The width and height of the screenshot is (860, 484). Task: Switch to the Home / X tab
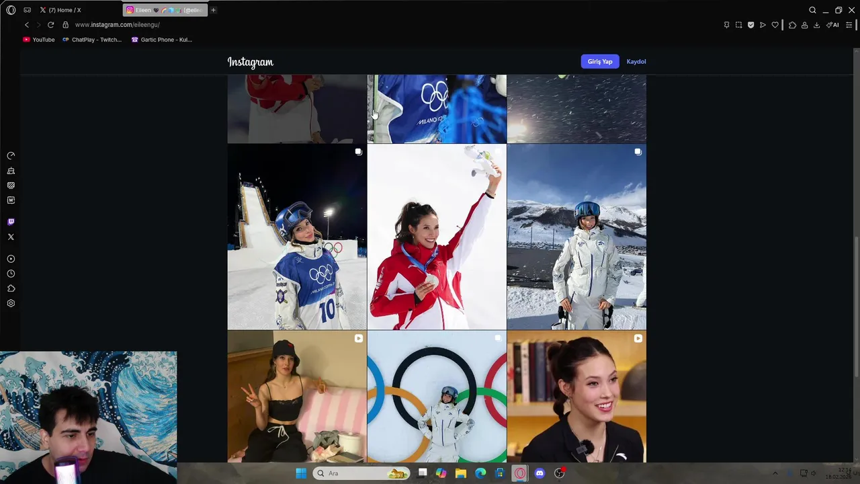click(x=64, y=10)
